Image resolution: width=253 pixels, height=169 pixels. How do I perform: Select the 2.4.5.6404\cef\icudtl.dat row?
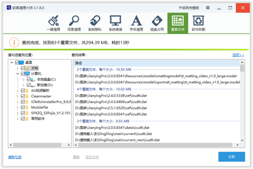[x=157, y=102]
